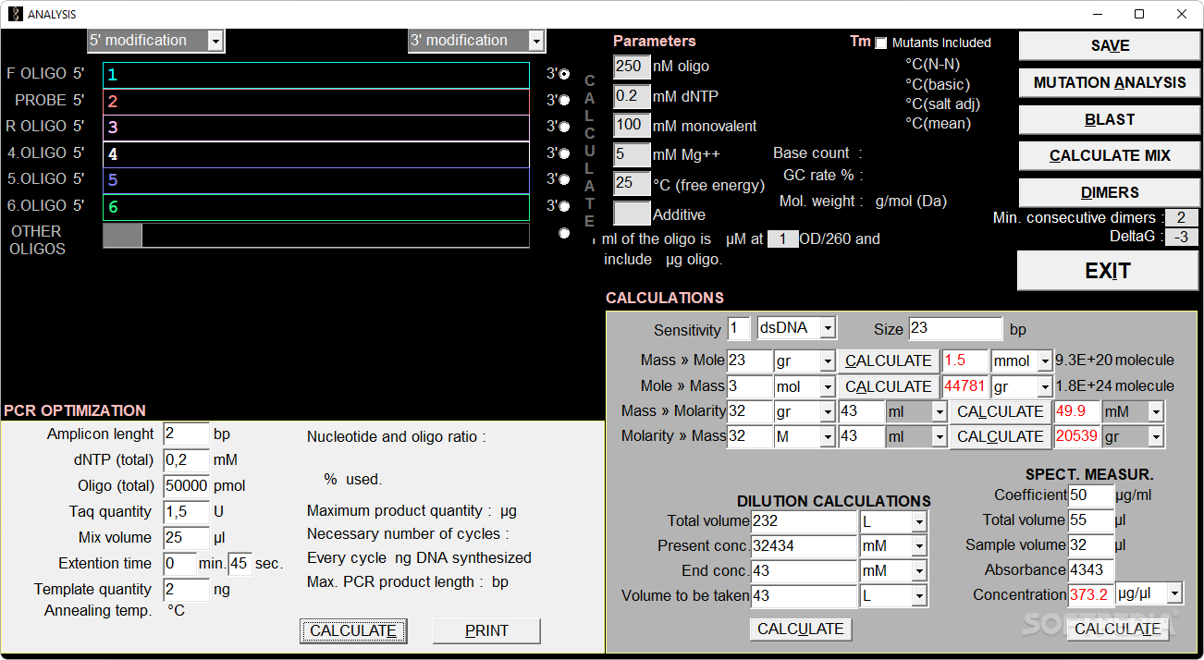Viewport: 1204px width, 660px height.
Task: Click the vertical CALCULATE label beside oligos
Action: click(x=590, y=152)
